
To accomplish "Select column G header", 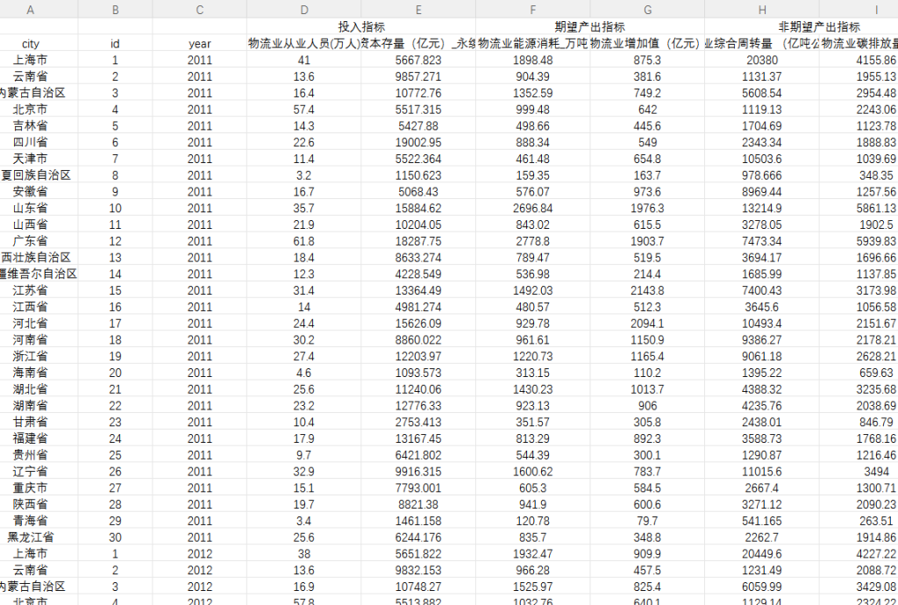I will (x=648, y=9).
